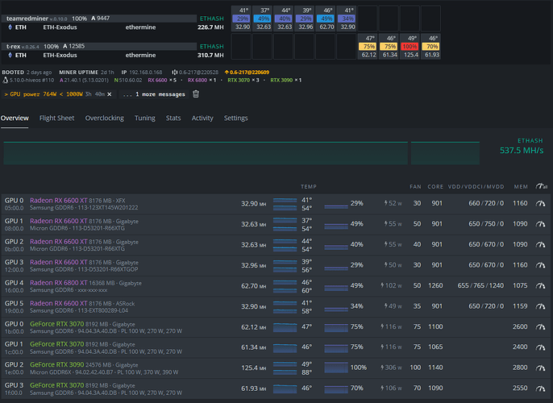Click the 655 / 765 / 1240 voltage values
Viewport: 553px width, 403px height.
pos(480,285)
